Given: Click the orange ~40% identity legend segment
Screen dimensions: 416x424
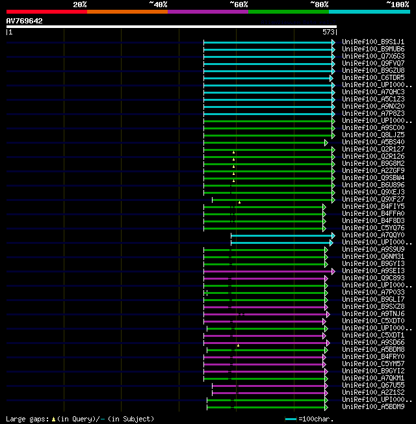Looking at the screenshot, I should 127,12.
